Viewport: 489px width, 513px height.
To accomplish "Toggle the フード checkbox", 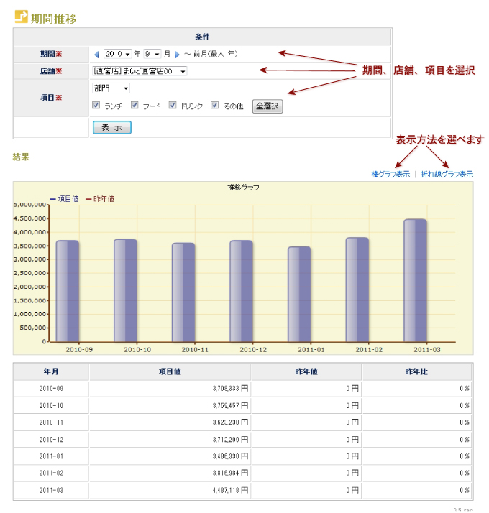I will click(x=134, y=105).
